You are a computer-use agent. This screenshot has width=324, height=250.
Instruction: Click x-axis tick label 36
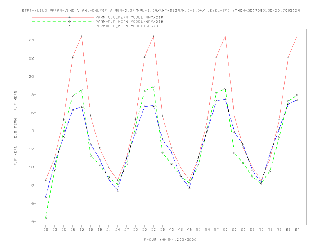(x=153, y=230)
